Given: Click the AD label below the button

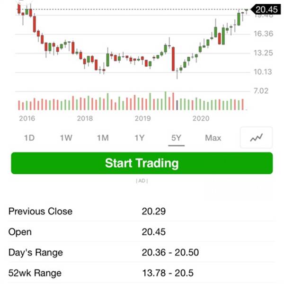Looking at the screenshot, I should coord(142,181).
